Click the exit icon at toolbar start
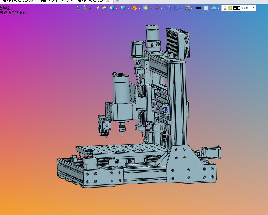Image resolution: width=268 pixels, height=215 pixels. (78, 8)
